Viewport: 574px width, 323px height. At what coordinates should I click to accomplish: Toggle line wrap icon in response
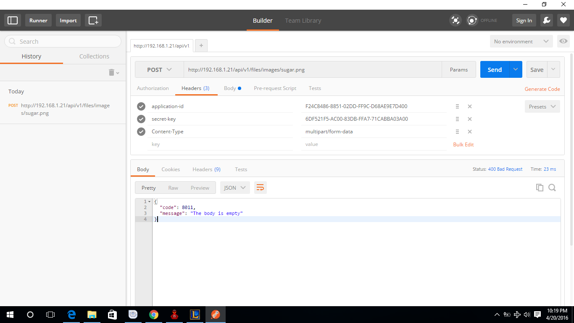click(261, 188)
